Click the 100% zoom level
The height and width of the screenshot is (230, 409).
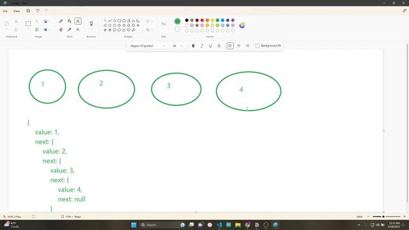(x=359, y=217)
